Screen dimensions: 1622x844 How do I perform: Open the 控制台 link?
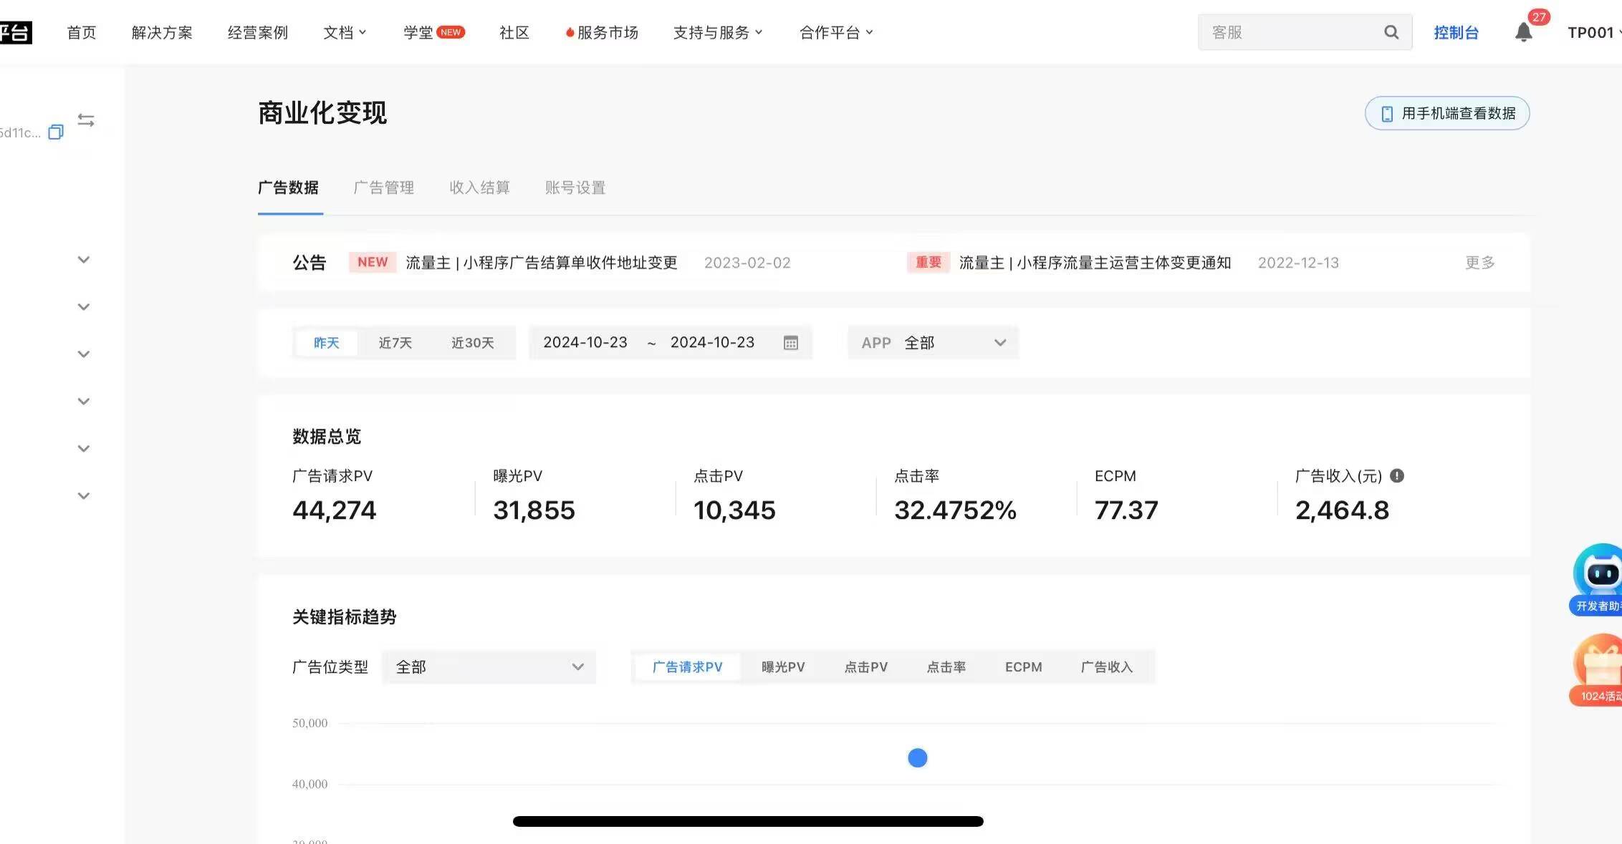click(1457, 31)
